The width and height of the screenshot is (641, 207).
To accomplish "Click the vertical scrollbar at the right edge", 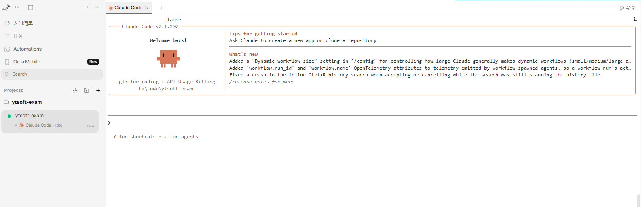I will pyautogui.click(x=639, y=200).
